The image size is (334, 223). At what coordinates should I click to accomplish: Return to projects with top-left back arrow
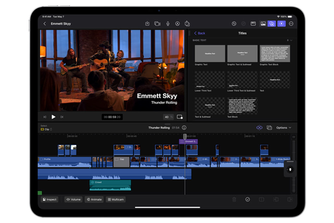click(45, 24)
